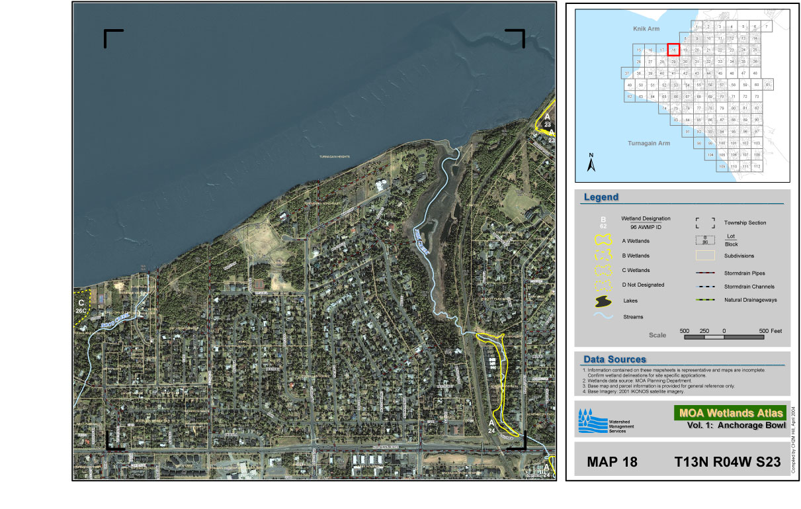Screen dimensions: 801x509
Task: Click the A Wetlands legend symbol
Action: coord(603,241)
